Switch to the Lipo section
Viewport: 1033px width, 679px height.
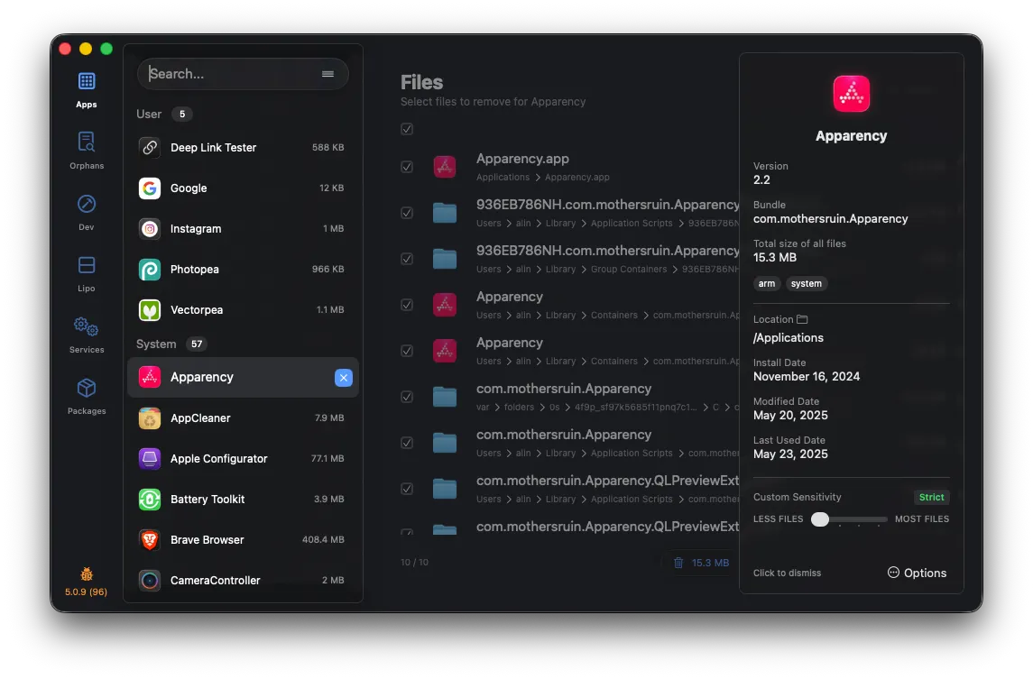(87, 273)
